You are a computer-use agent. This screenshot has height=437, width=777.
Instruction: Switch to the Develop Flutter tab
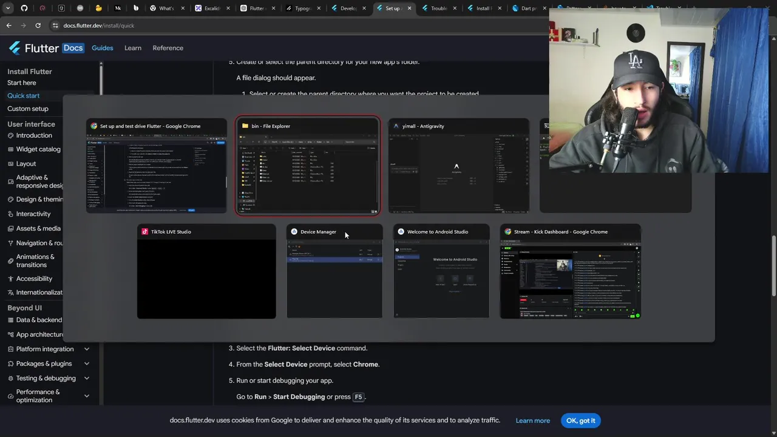[347, 8]
